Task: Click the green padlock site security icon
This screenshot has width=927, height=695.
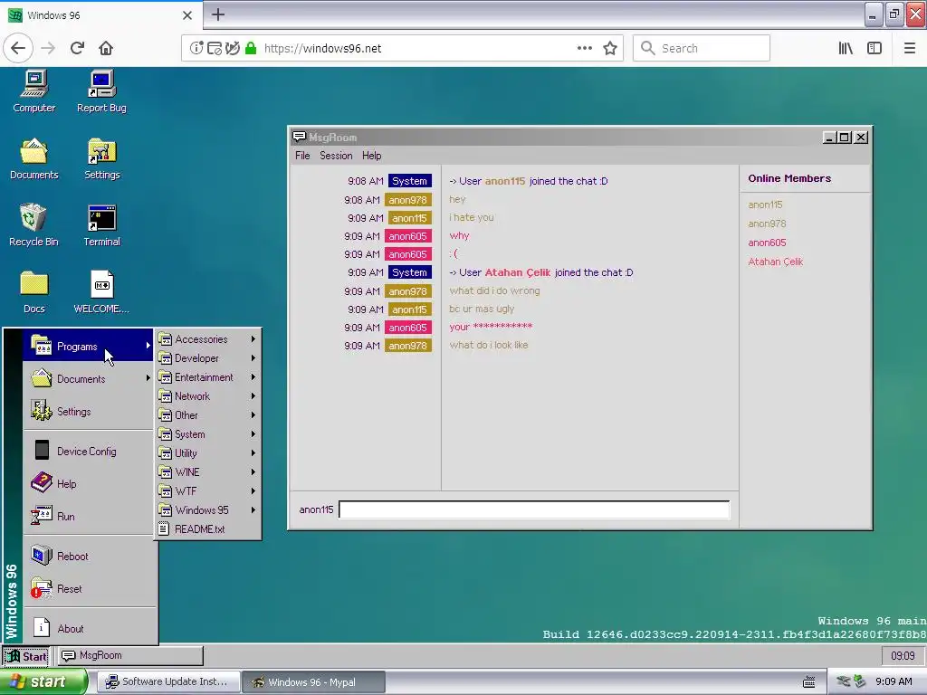Action: click(x=251, y=49)
